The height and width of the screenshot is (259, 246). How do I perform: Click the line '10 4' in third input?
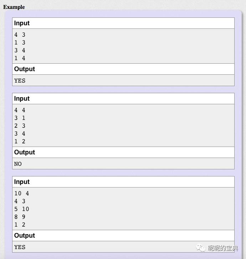(x=22, y=193)
